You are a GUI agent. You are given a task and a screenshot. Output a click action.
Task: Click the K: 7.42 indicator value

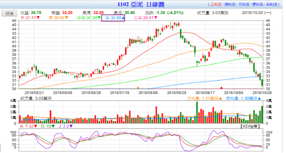[x=29, y=126]
